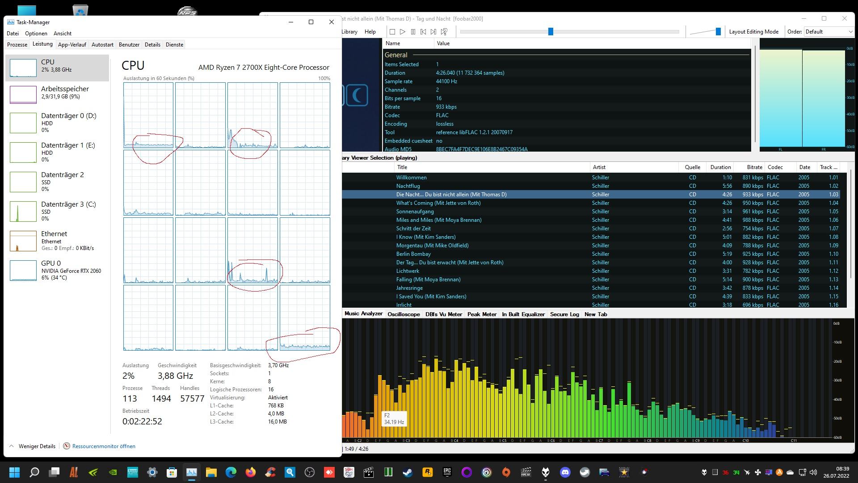This screenshot has width=858, height=483.
Task: Switch to the Autostart tab
Action: 102,45
